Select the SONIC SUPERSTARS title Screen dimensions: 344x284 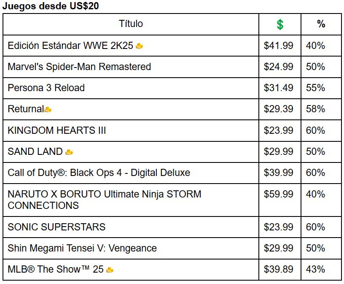click(x=56, y=227)
